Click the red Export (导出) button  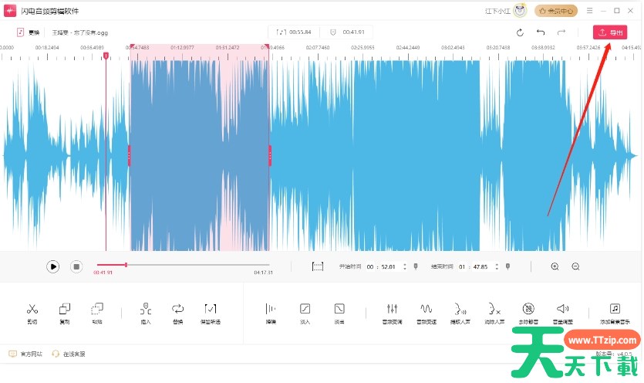pyautogui.click(x=609, y=32)
